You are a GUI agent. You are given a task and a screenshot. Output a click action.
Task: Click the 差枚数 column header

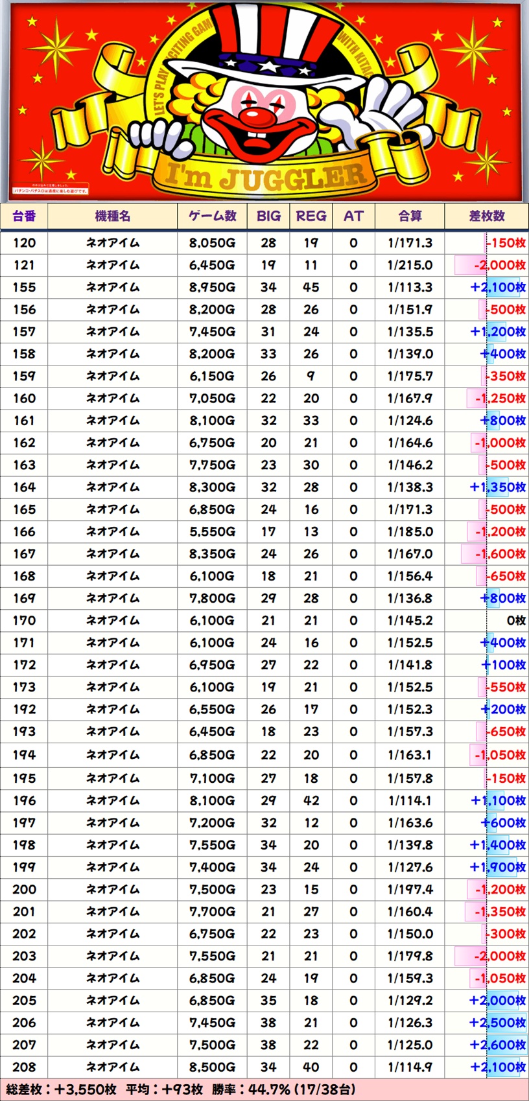pyautogui.click(x=487, y=216)
